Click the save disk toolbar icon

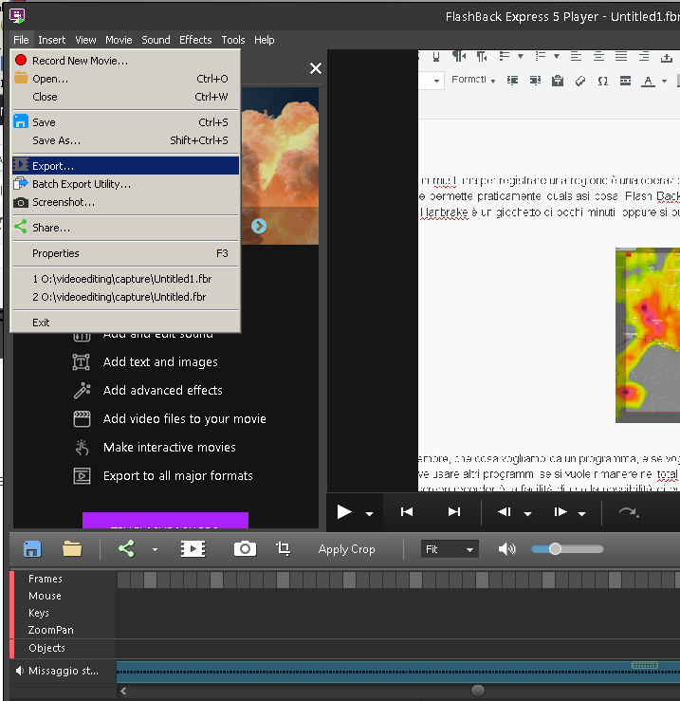32,549
